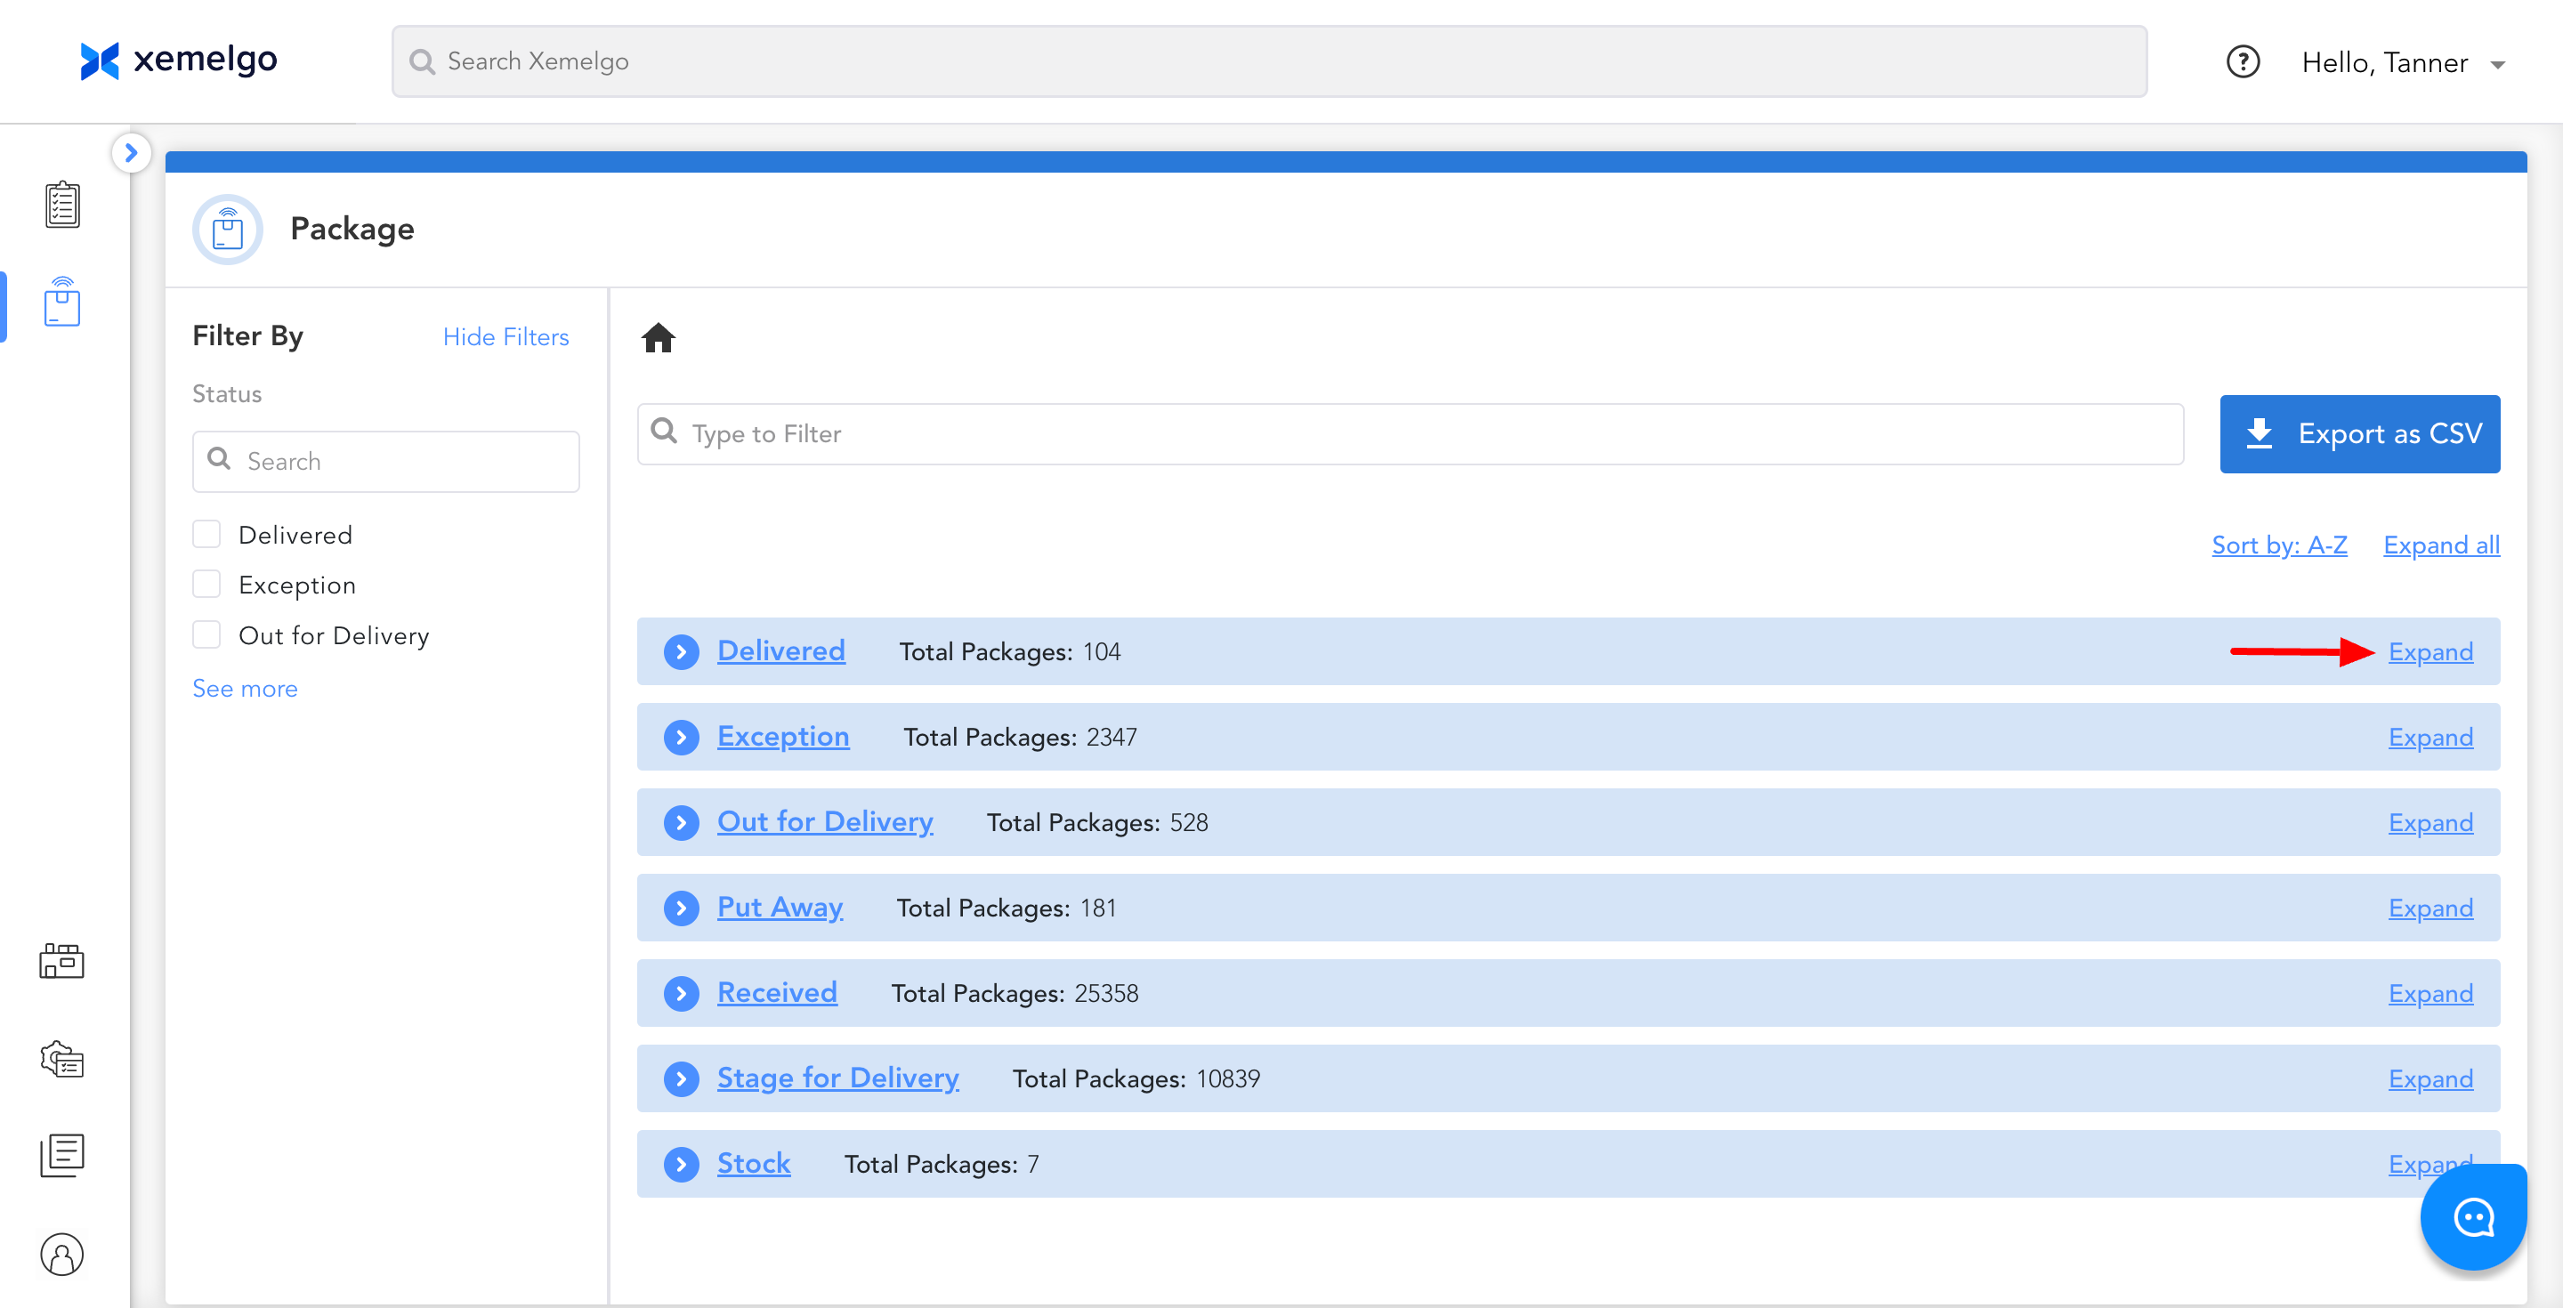2563x1308 pixels.
Task: Click the Xemelgo logo
Action: click(179, 60)
